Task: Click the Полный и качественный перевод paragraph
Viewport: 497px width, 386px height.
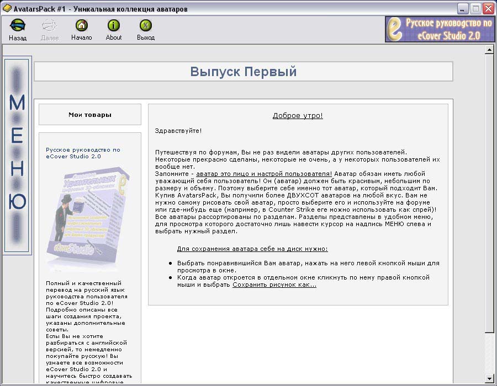Action: pyautogui.click(x=89, y=333)
